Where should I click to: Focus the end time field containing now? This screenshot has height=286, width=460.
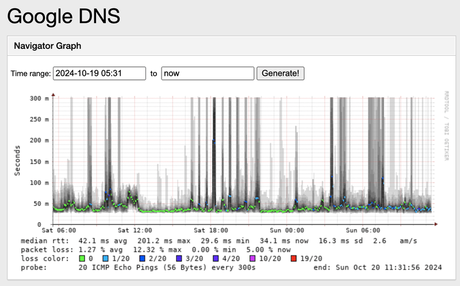pos(208,74)
